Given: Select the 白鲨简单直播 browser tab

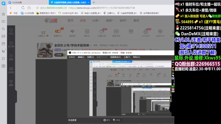Looking at the screenshot, I should tap(70, 2).
